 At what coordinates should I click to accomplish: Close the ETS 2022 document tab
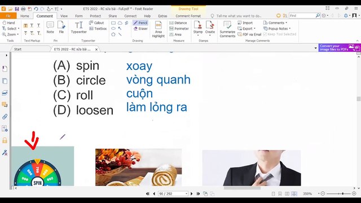[96, 49]
